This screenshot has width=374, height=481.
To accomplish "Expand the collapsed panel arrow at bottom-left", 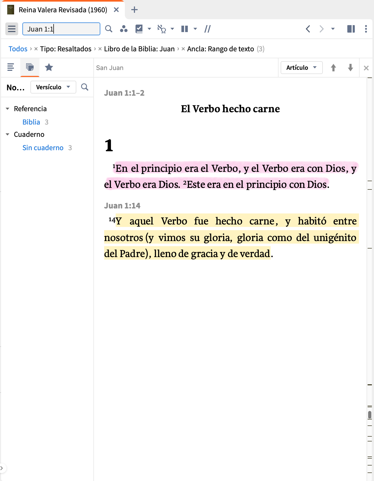I will 2,468.
